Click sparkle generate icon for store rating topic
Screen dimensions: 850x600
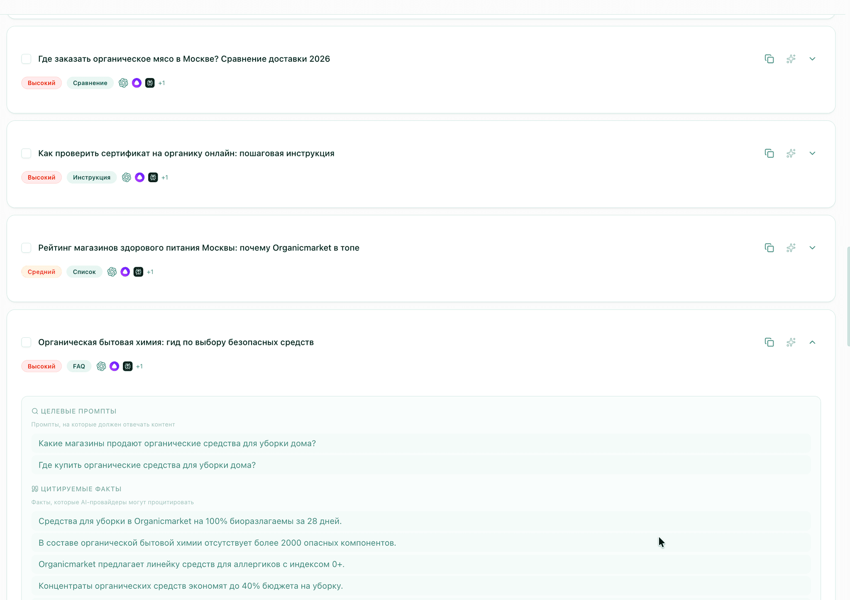[791, 248]
